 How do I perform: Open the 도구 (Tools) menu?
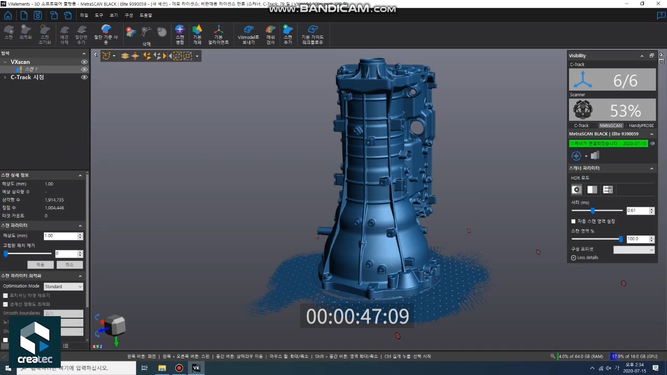(x=99, y=15)
